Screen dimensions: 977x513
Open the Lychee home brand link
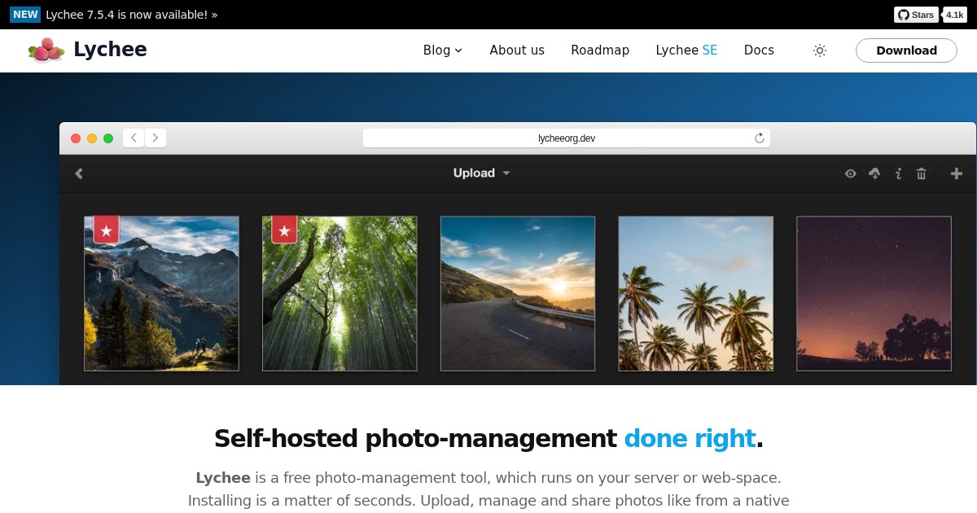click(x=87, y=50)
